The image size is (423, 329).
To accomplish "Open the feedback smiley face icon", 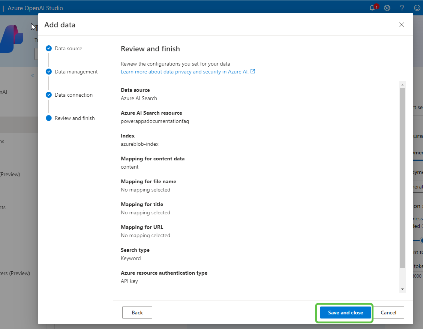I will point(417,8).
